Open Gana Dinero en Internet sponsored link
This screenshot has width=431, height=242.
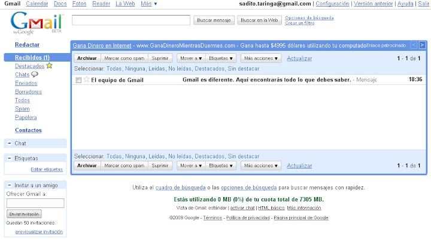tap(102, 45)
